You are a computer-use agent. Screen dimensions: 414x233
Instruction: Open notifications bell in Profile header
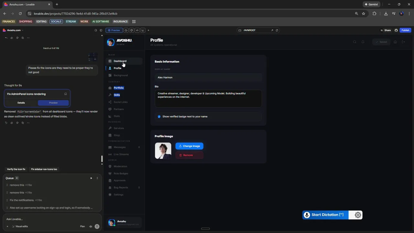coord(363,42)
